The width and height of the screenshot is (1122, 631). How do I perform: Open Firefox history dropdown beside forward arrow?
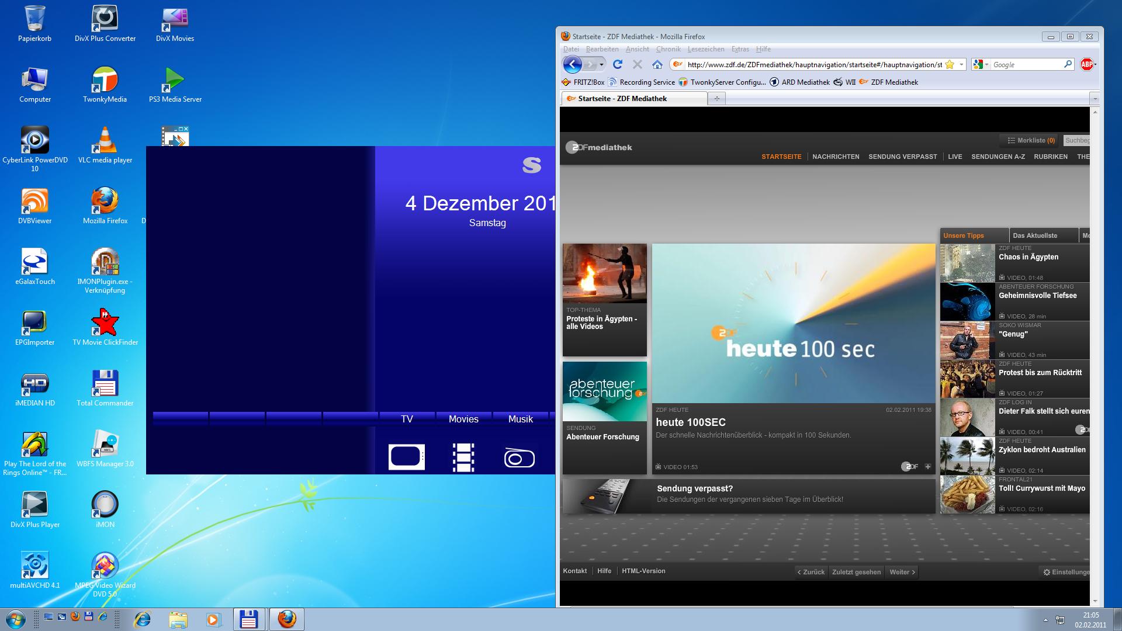coord(601,64)
